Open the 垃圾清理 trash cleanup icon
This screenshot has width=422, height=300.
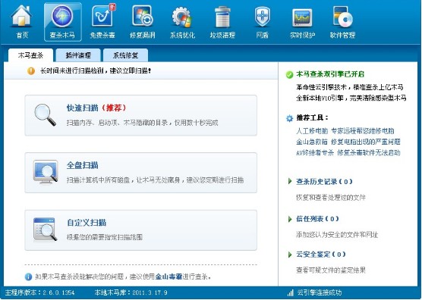222,22
